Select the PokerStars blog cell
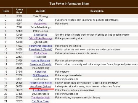 pyautogui.click(x=41, y=68)
